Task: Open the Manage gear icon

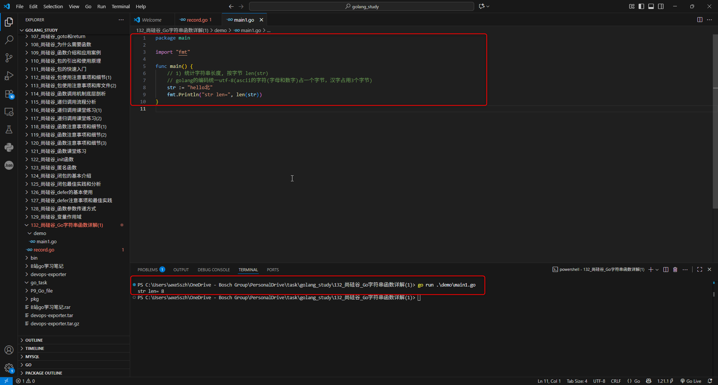Action: point(9,368)
